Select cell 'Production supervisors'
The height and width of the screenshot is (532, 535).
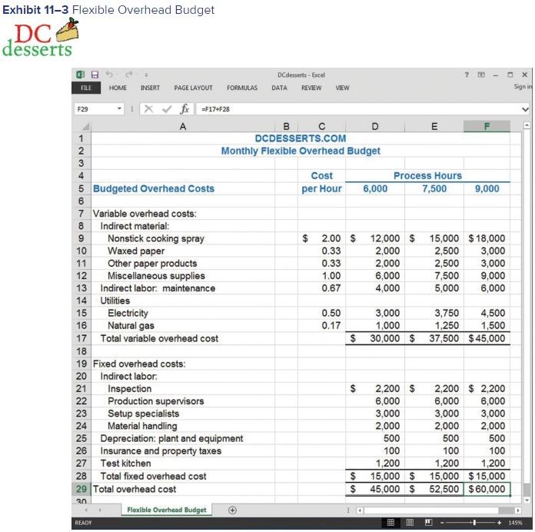pyautogui.click(x=183, y=401)
